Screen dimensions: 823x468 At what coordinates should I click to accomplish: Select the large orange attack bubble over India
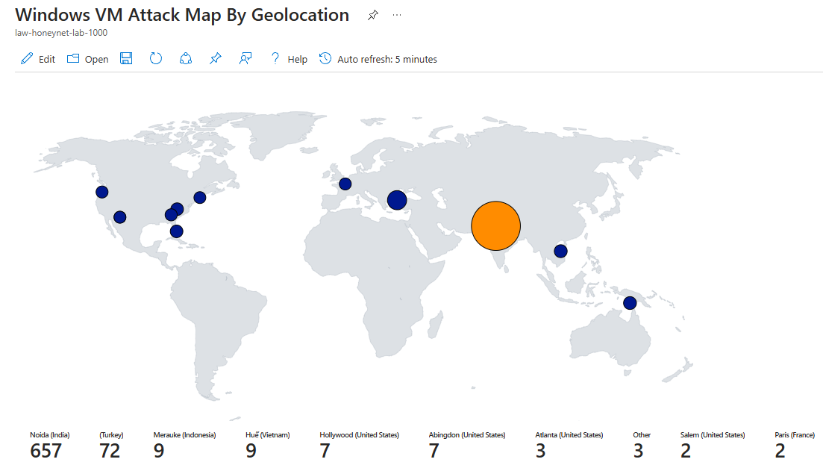click(495, 225)
